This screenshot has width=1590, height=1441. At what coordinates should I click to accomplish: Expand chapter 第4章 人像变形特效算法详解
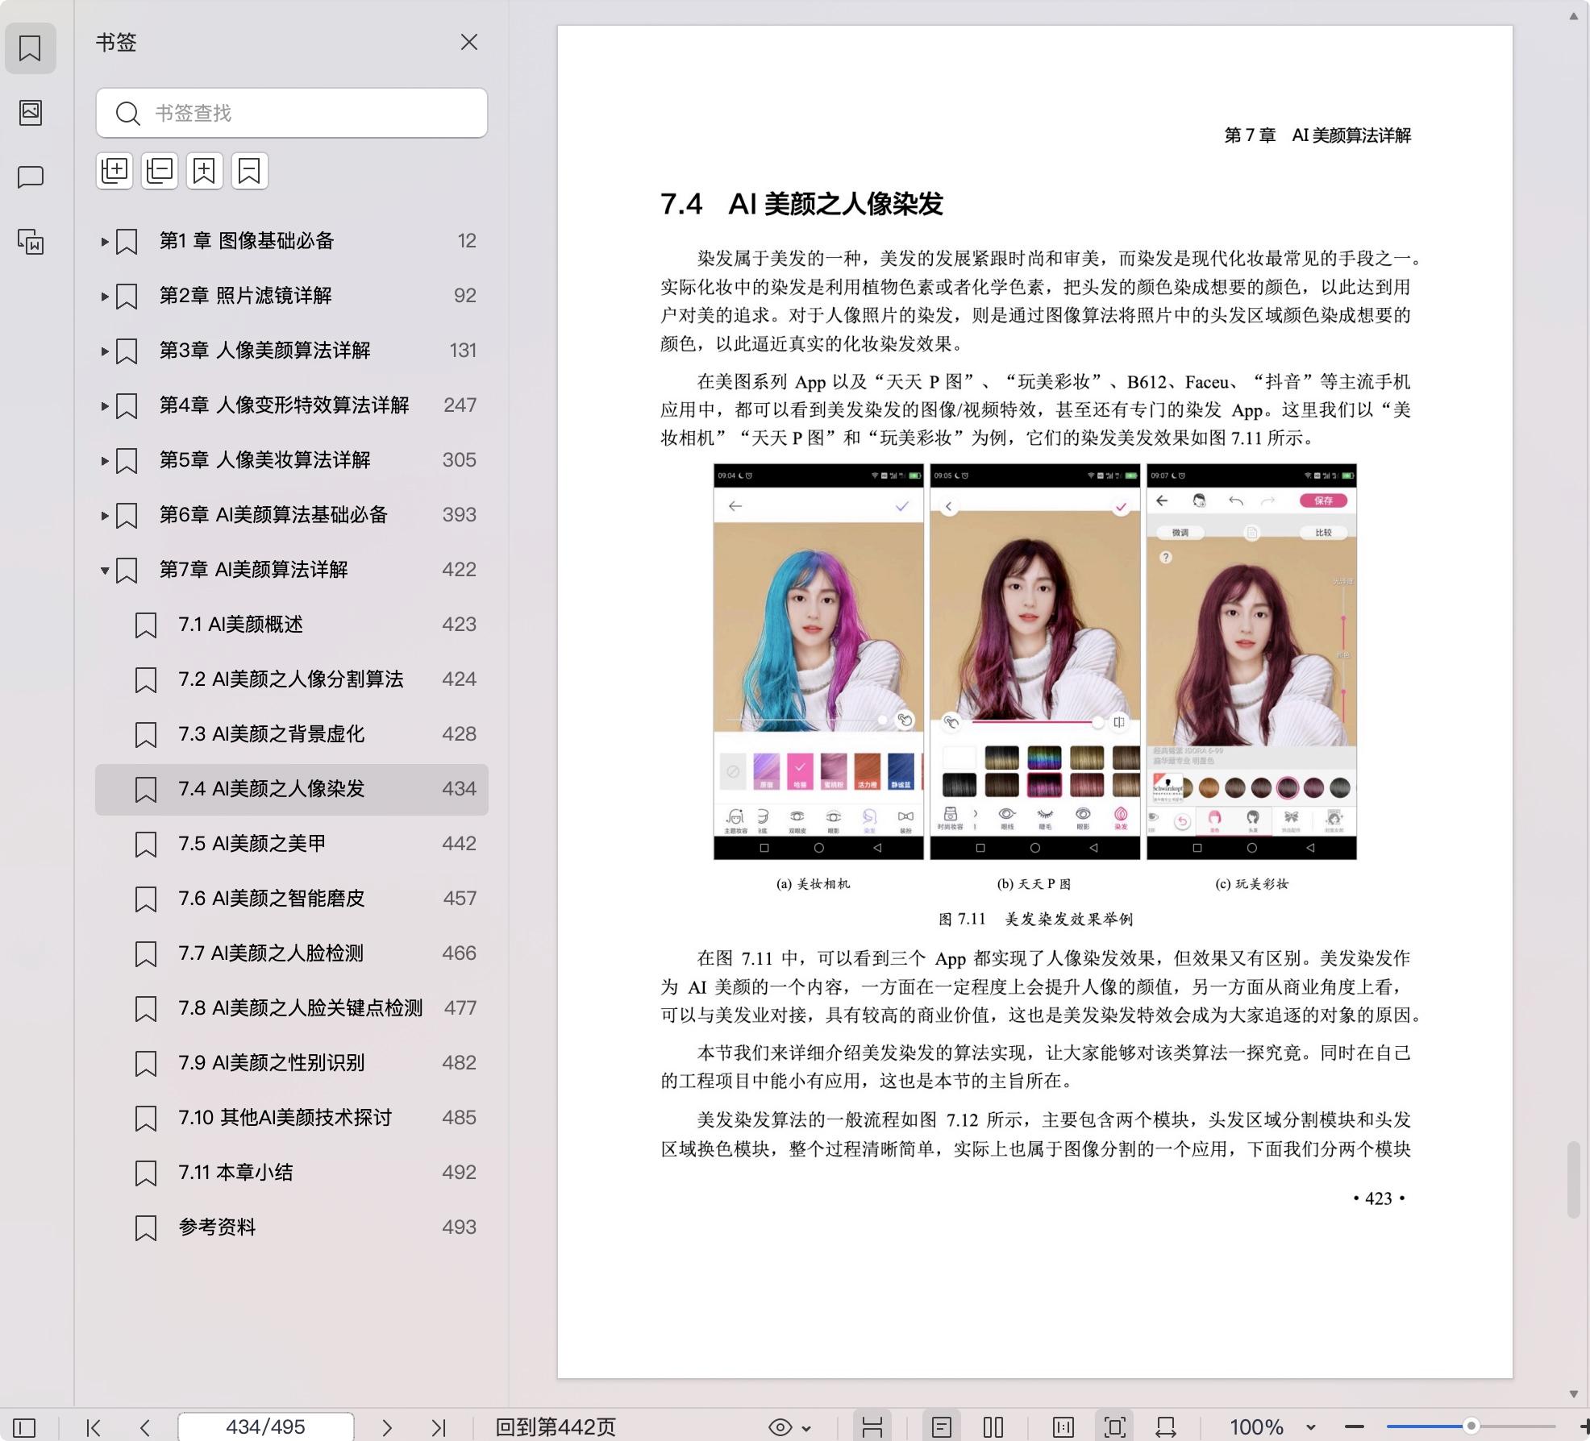click(x=105, y=405)
